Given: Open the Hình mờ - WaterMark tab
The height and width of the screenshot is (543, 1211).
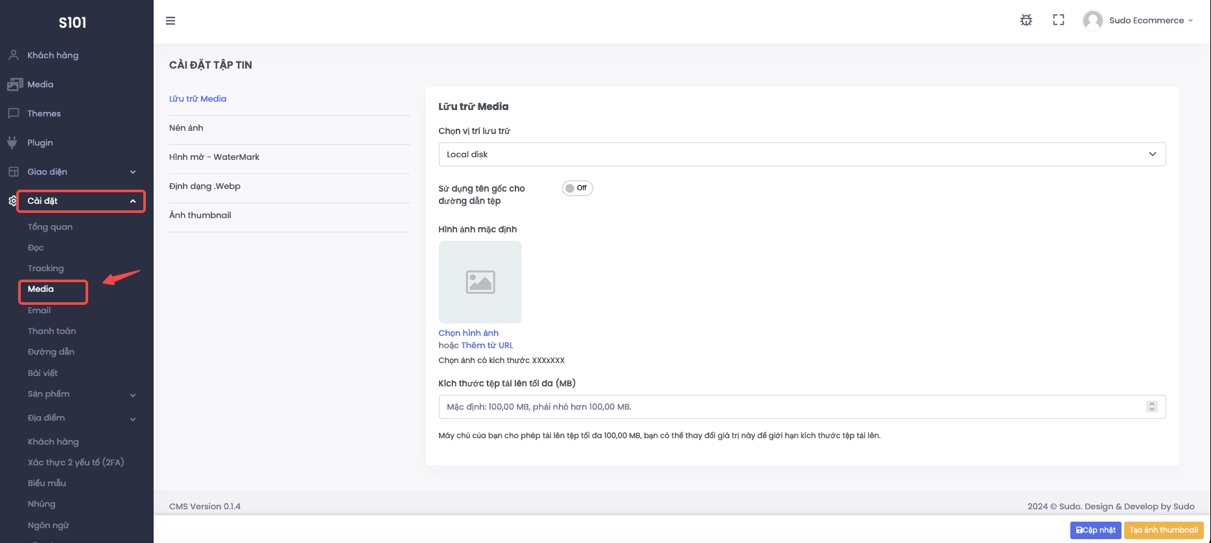Looking at the screenshot, I should click(x=214, y=157).
